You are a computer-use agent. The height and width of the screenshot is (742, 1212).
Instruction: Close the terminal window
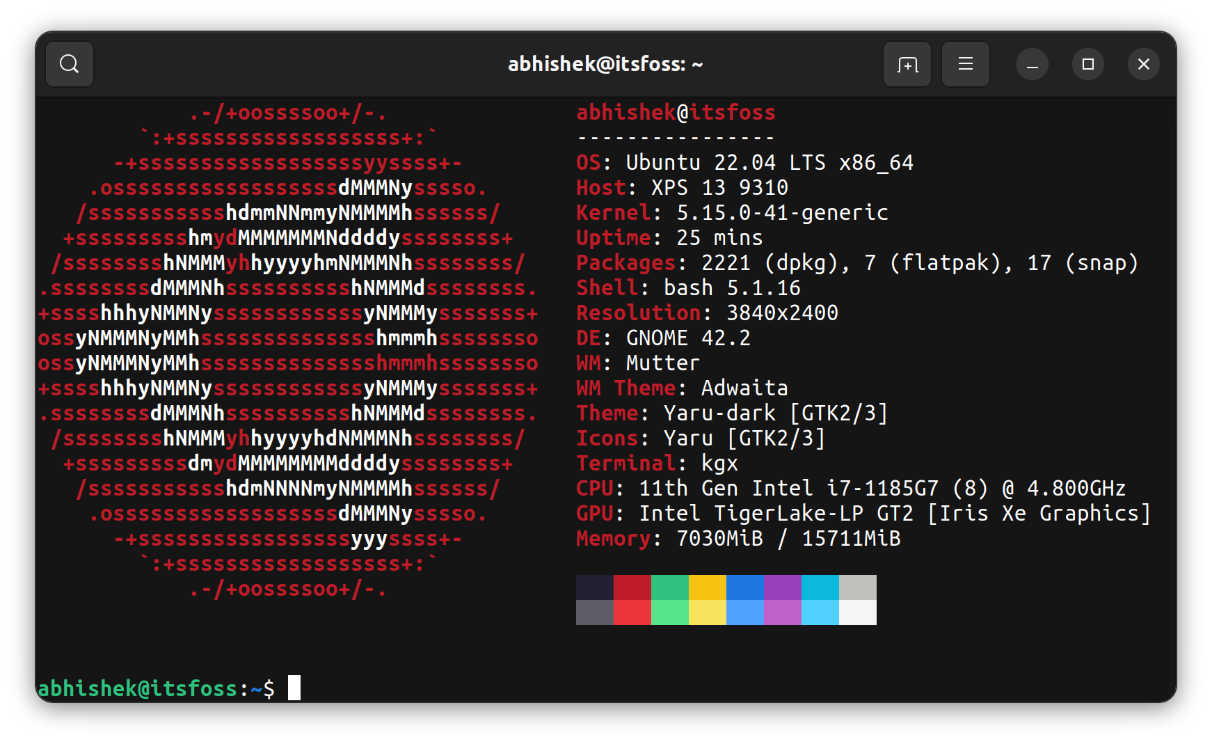(1144, 64)
